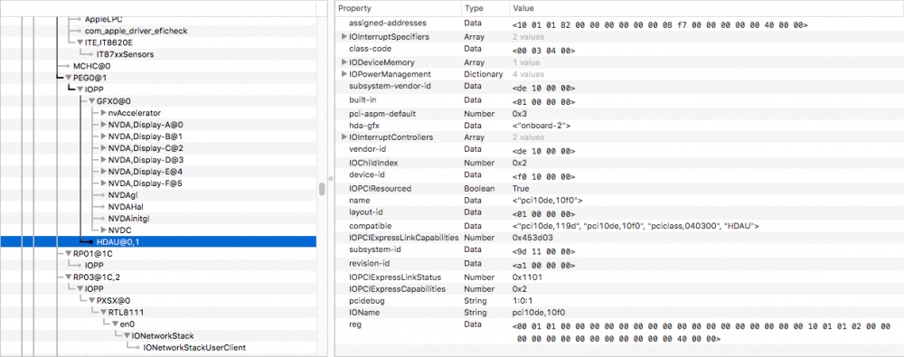Select the NVDAinitgl entry
This screenshot has height=357, width=904.
[128, 218]
